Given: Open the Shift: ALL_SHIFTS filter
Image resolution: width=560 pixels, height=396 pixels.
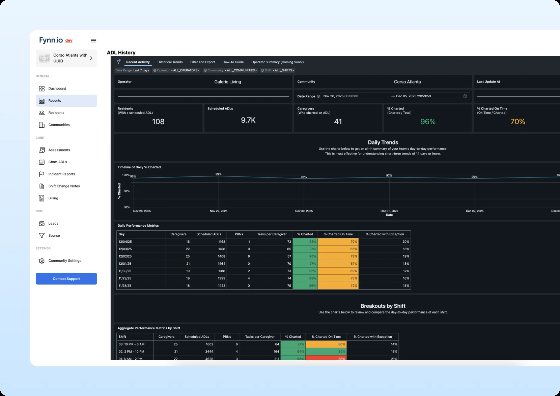Looking at the screenshot, I should (278, 70).
